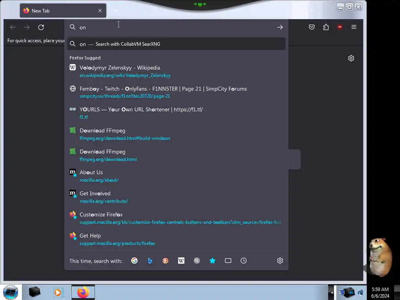Viewport: 400px width, 300px height.
Task: Open the new tab plus button
Action: pos(115,11)
